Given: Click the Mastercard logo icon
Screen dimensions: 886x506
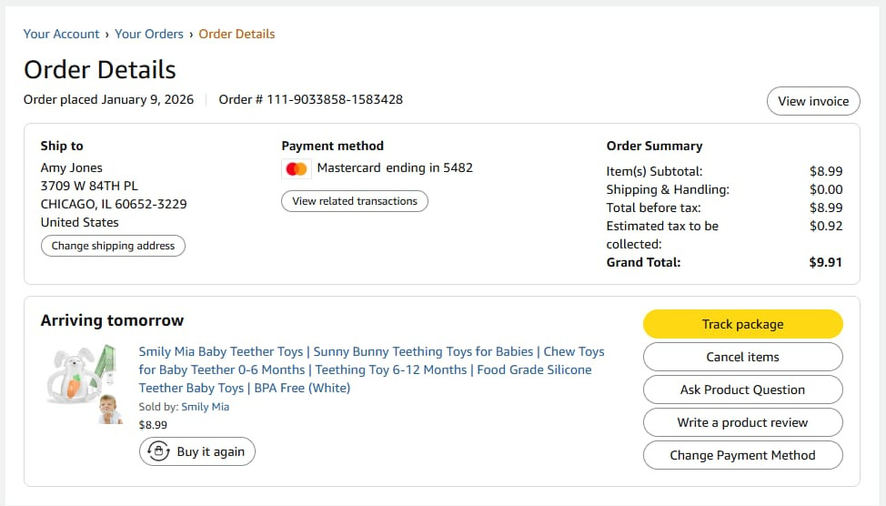Looking at the screenshot, I should 297,168.
